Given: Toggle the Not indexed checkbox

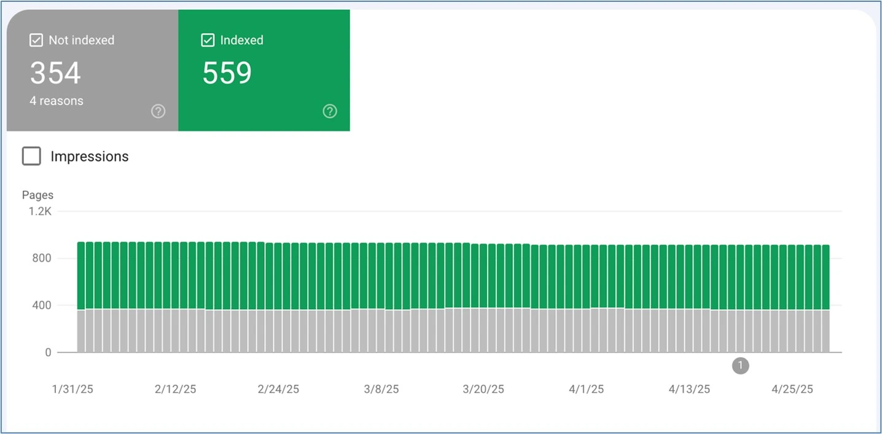Looking at the screenshot, I should tap(36, 41).
